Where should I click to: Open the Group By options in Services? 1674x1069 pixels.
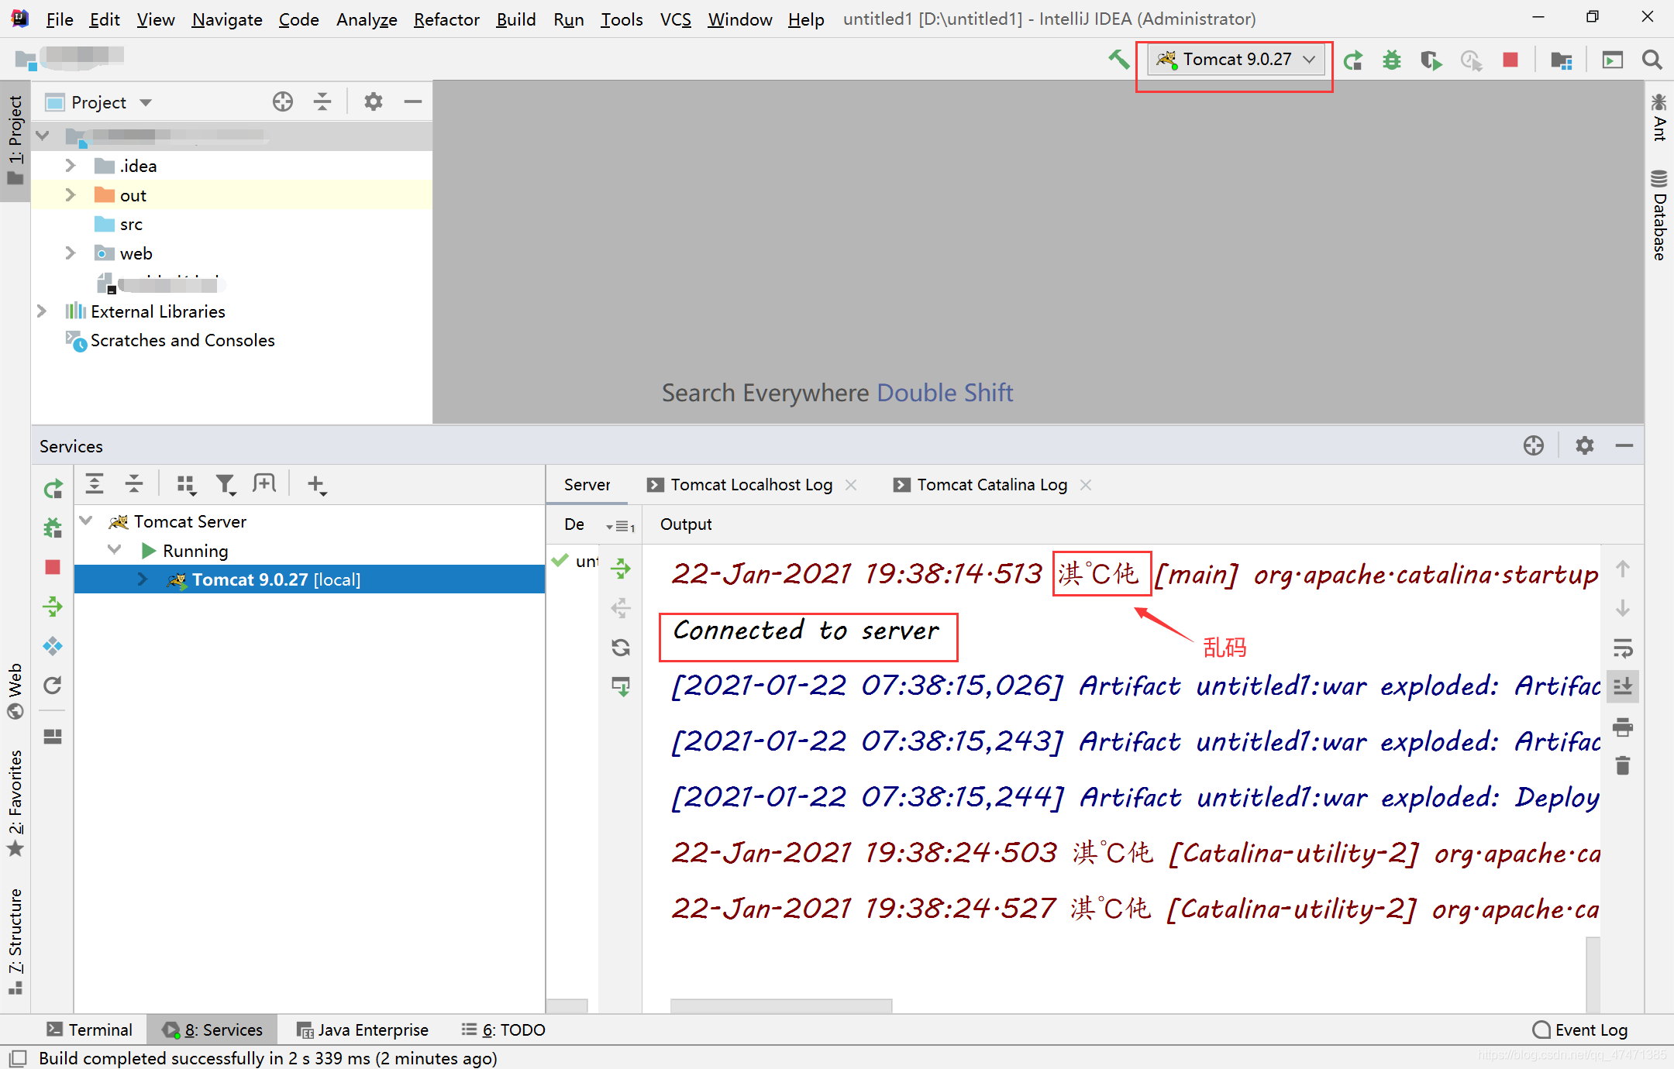pos(186,485)
